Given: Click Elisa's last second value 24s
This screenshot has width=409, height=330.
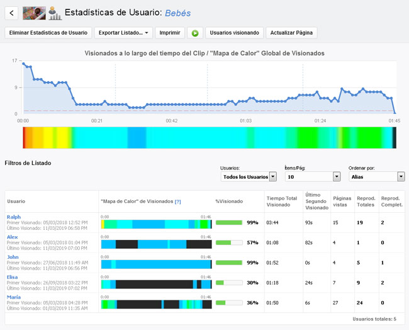Looking at the screenshot, I should pyautogui.click(x=309, y=283).
